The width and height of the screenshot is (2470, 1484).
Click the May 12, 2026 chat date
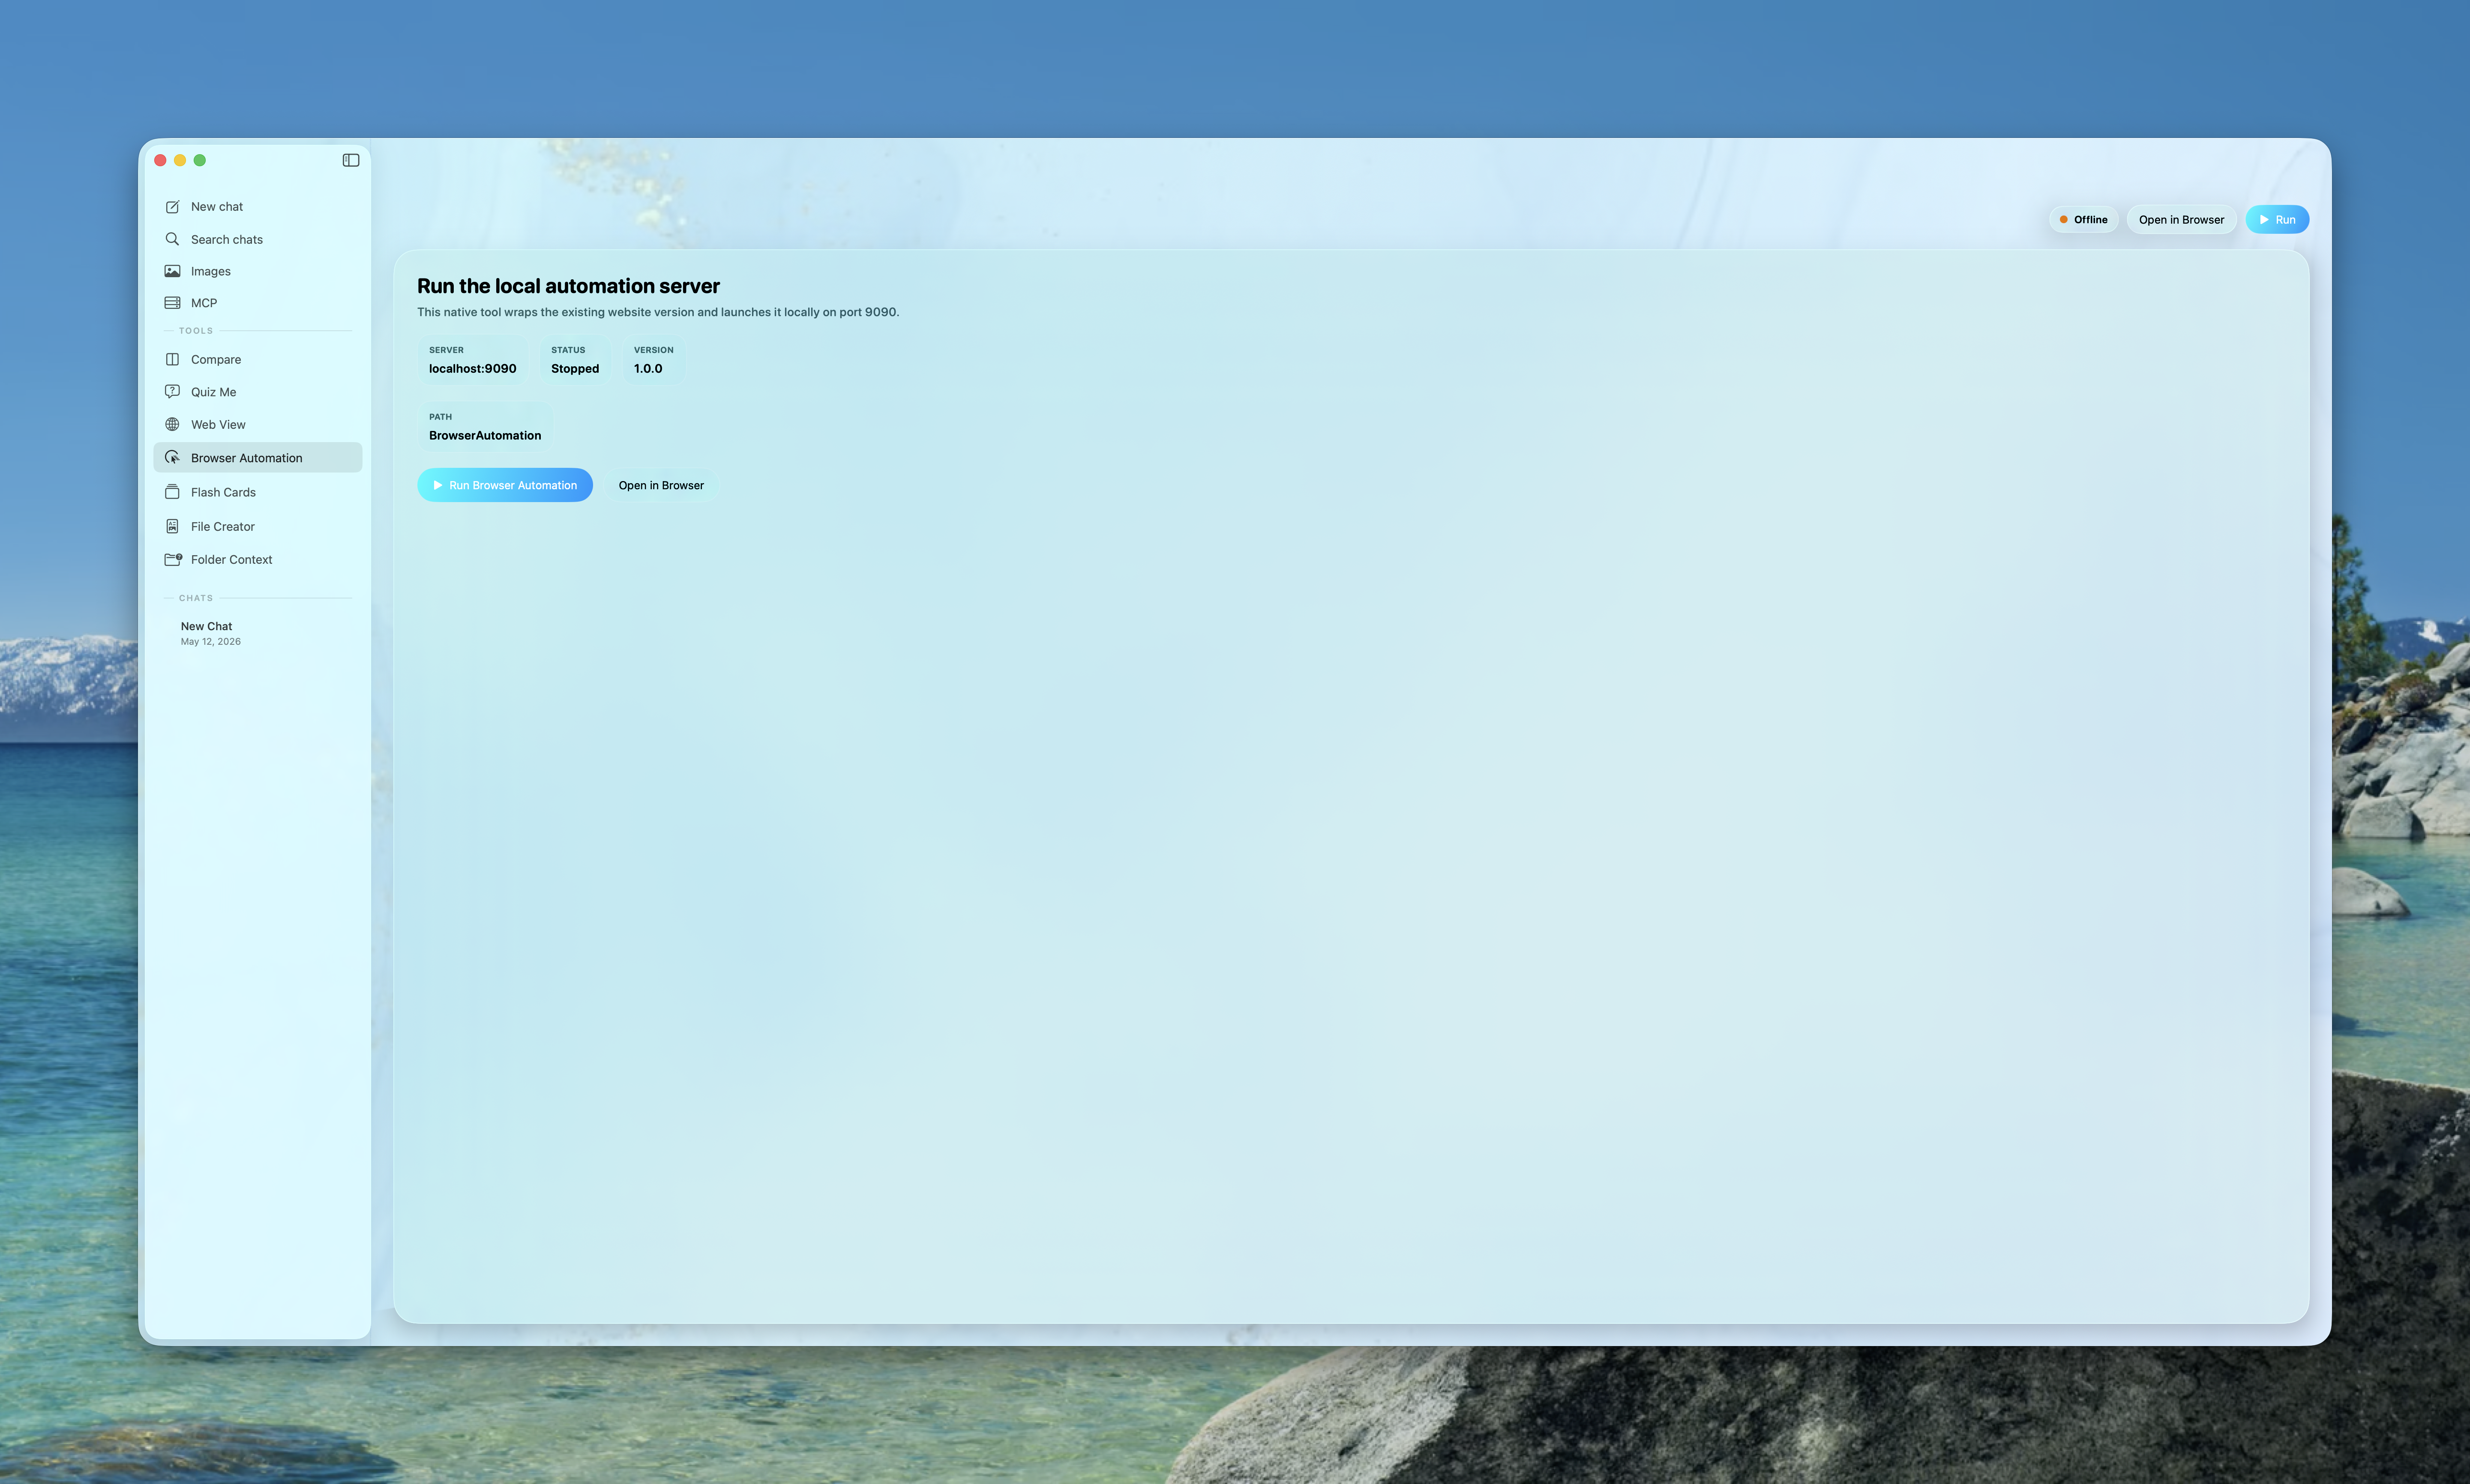coord(211,642)
